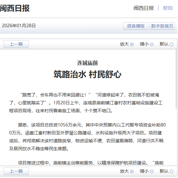Viewport: 178px width, 178px height.
Task: Click the circle icon beside bottom 默认
Action: [x=171, y=171]
